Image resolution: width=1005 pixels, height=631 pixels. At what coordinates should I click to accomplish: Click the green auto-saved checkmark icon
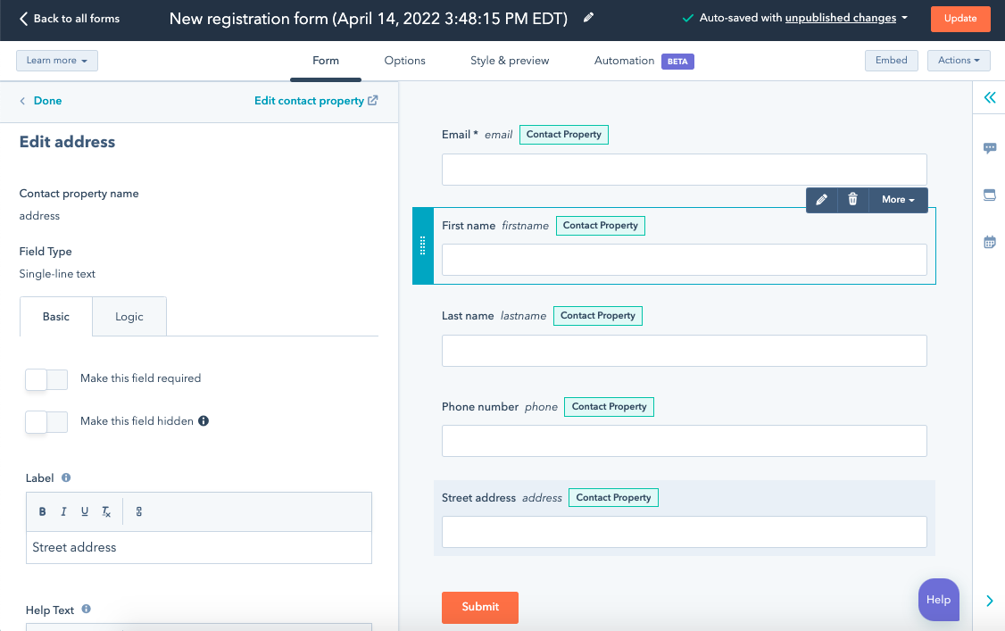click(688, 18)
